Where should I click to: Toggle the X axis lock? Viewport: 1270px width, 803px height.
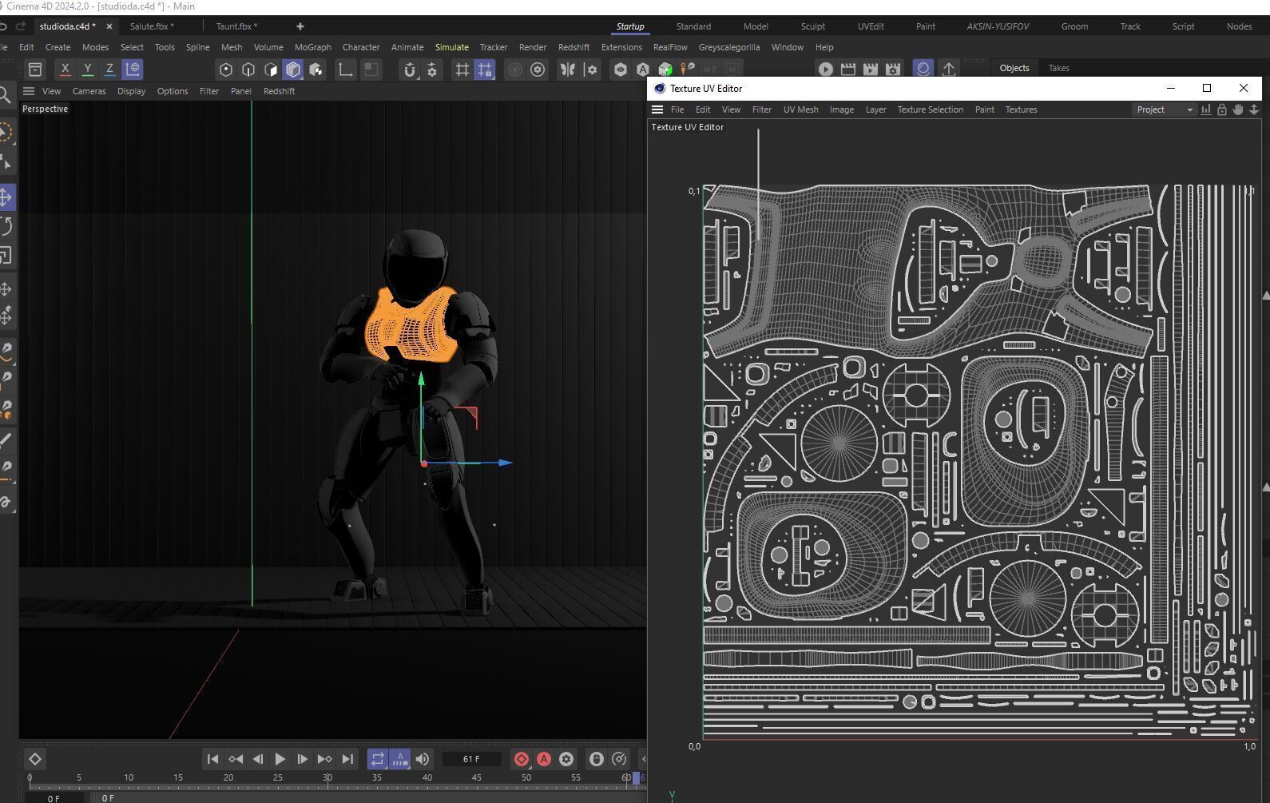click(65, 70)
